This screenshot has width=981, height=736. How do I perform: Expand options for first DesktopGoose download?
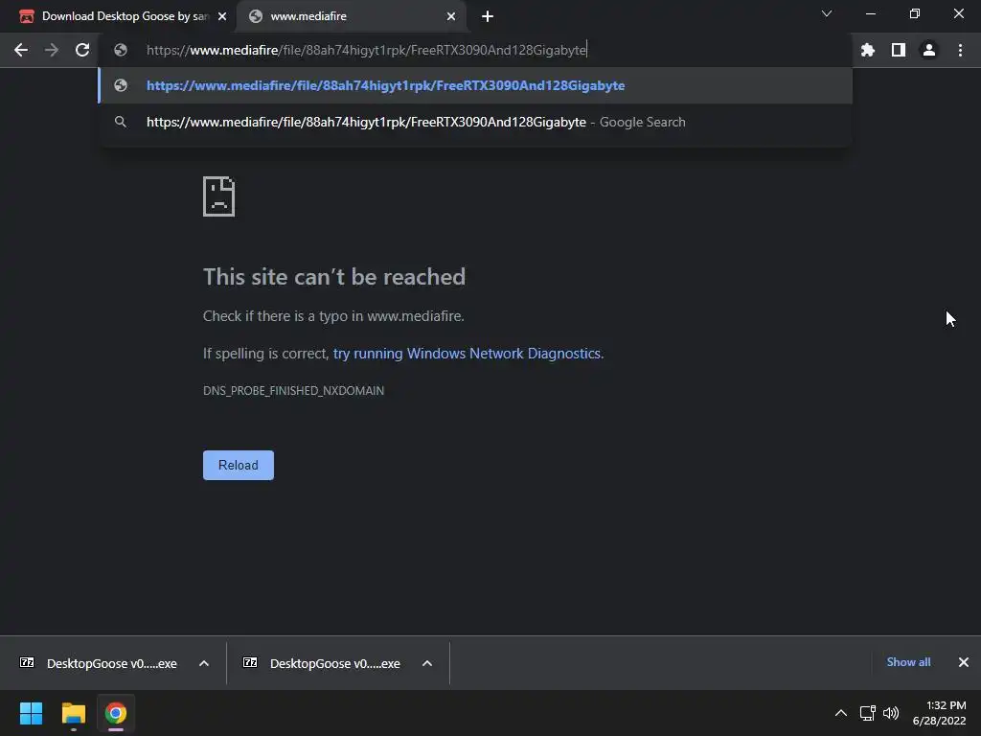tap(204, 663)
